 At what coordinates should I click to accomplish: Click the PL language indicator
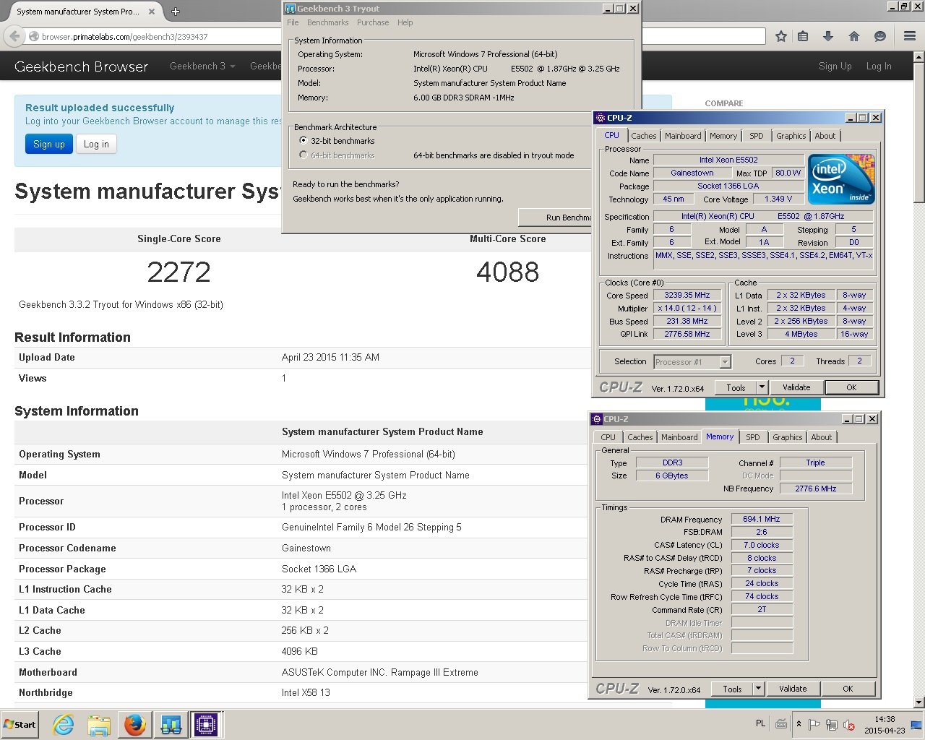point(760,723)
